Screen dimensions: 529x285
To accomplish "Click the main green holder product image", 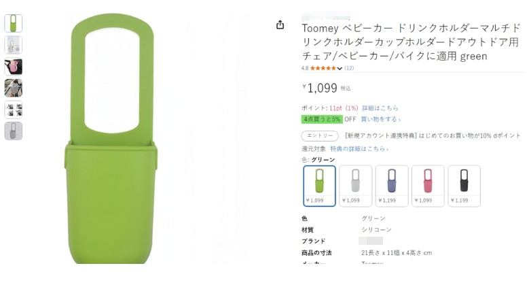I will coord(111,139).
